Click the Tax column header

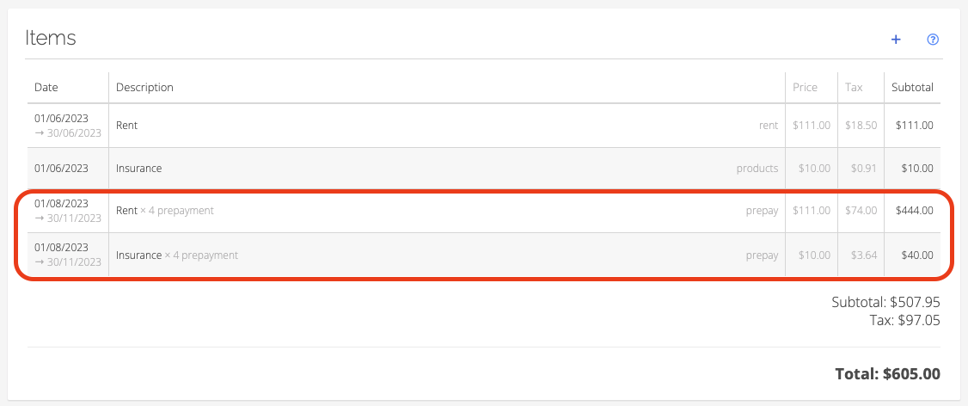(854, 87)
